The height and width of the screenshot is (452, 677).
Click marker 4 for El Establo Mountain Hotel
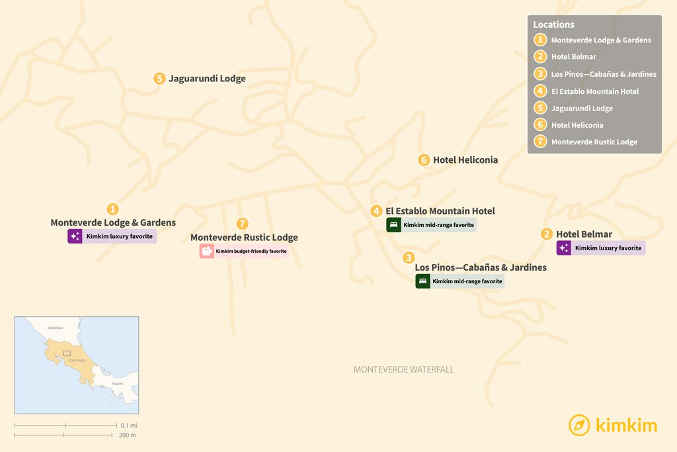coord(376,211)
